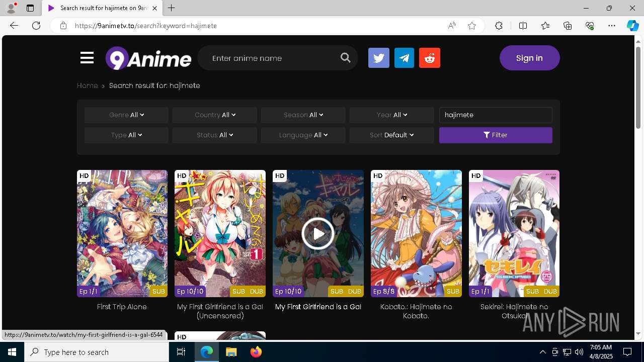The height and width of the screenshot is (362, 644).
Task: Open Sekirei poster thumbnail
Action: click(x=514, y=233)
